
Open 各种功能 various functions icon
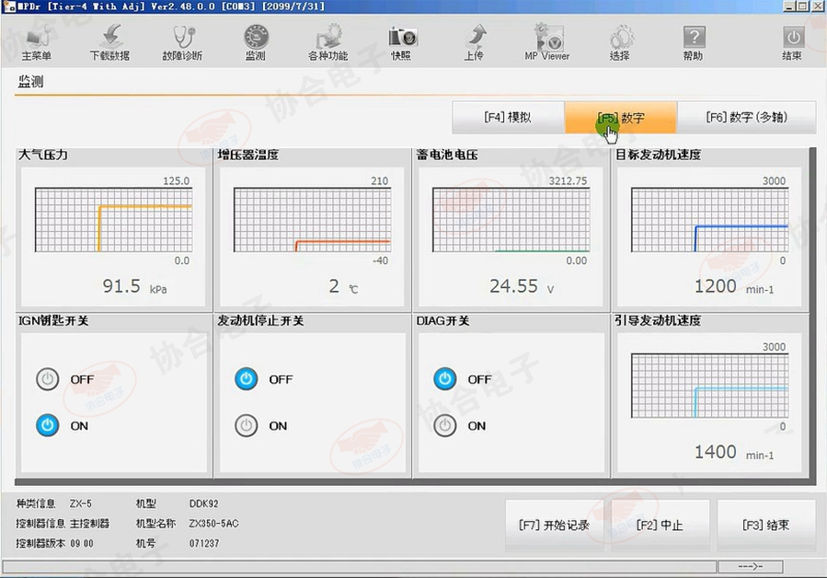tap(327, 42)
